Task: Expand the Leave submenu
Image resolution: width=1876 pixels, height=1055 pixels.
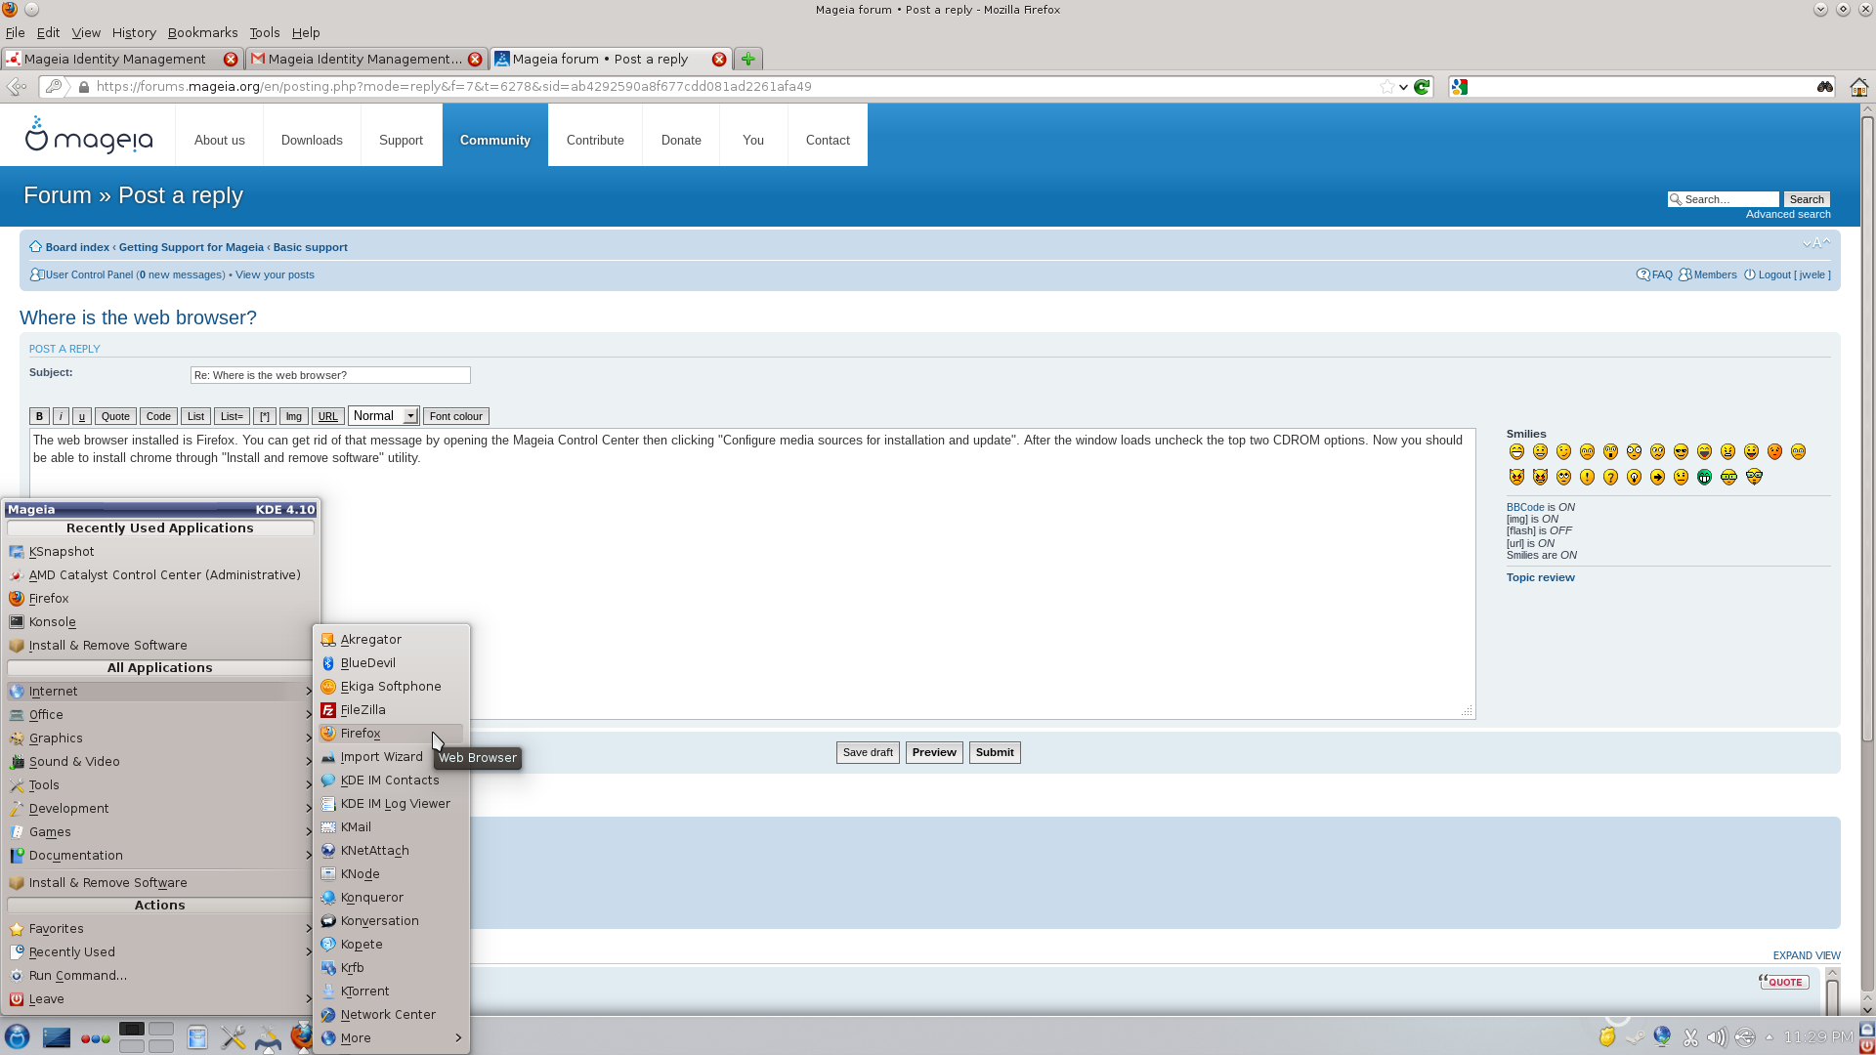Action: [160, 999]
